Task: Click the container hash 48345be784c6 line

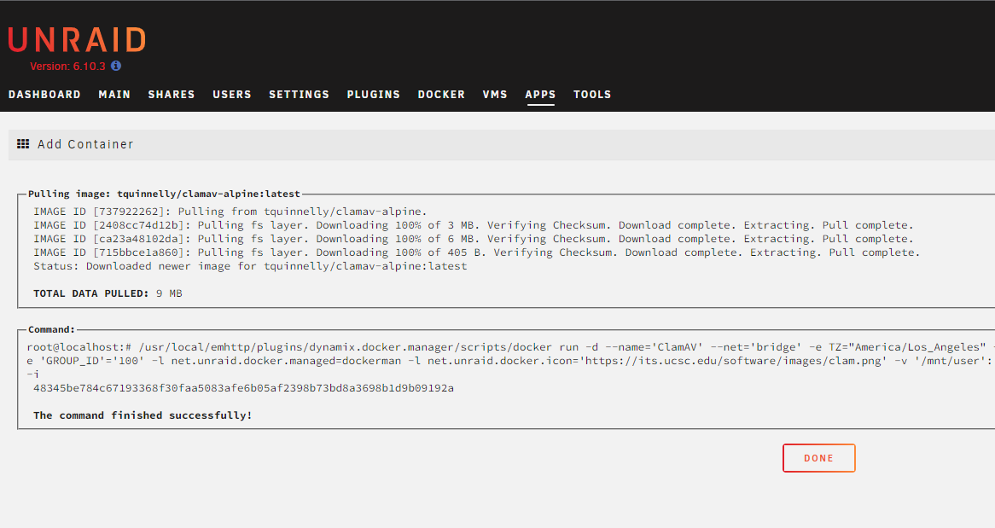Action: pyautogui.click(x=244, y=388)
